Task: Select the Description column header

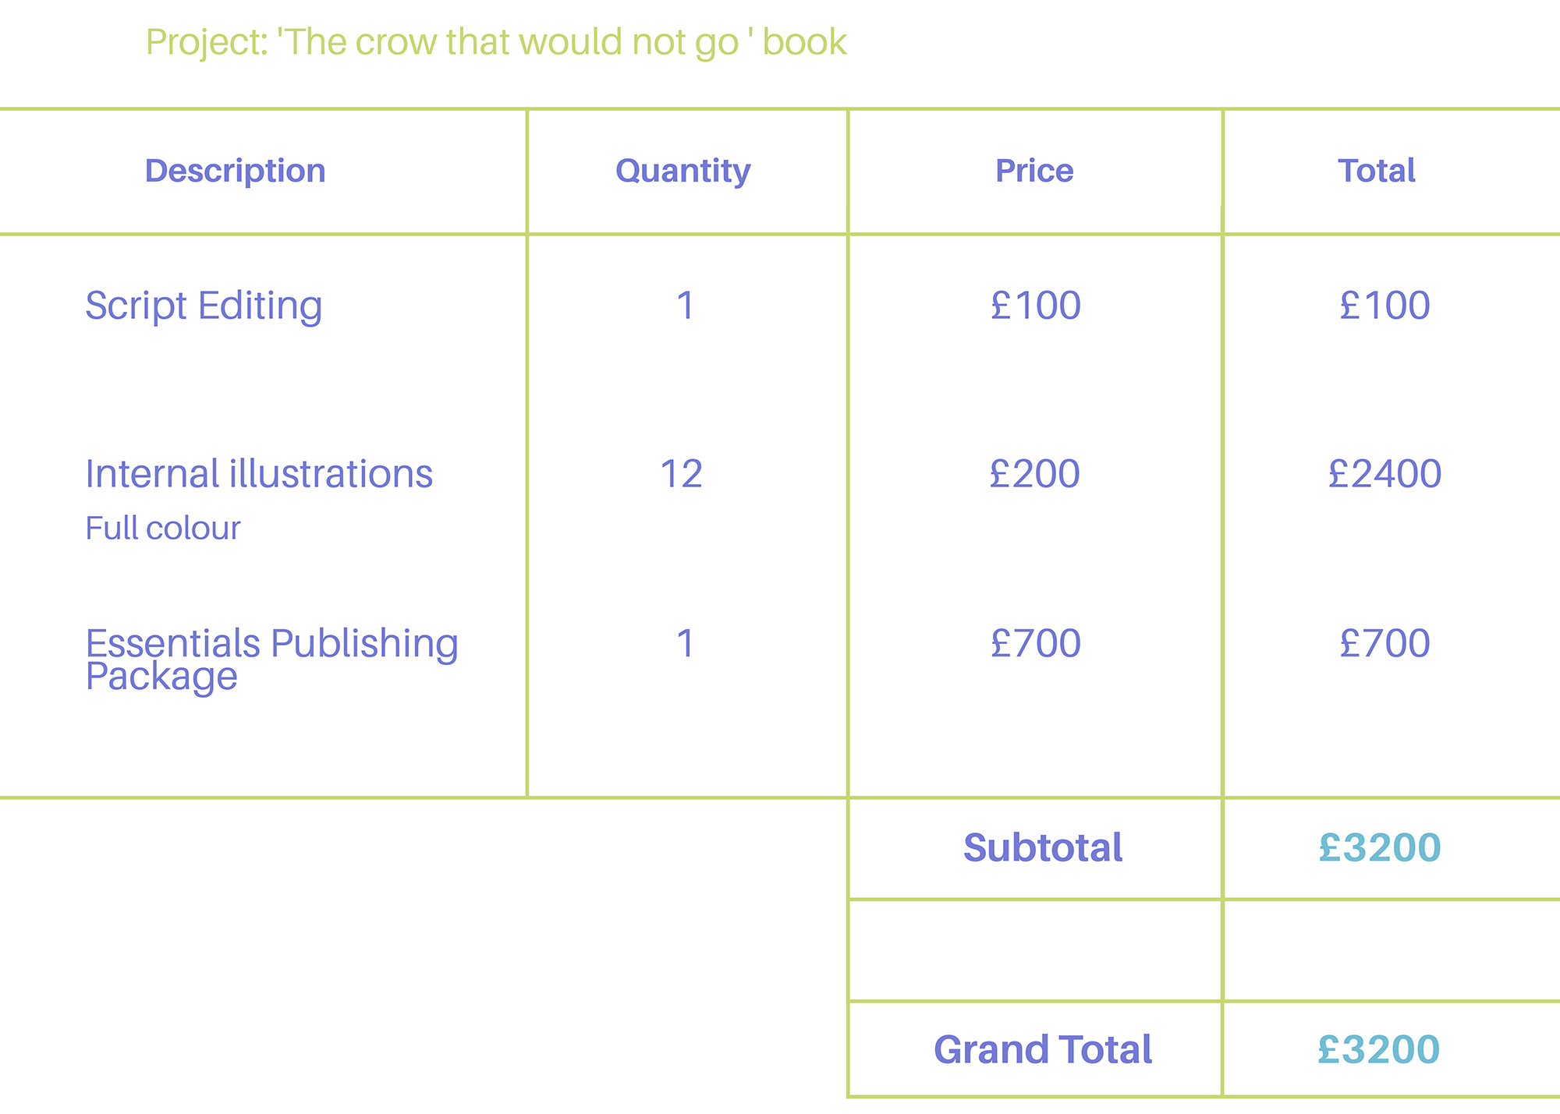Action: tap(235, 171)
